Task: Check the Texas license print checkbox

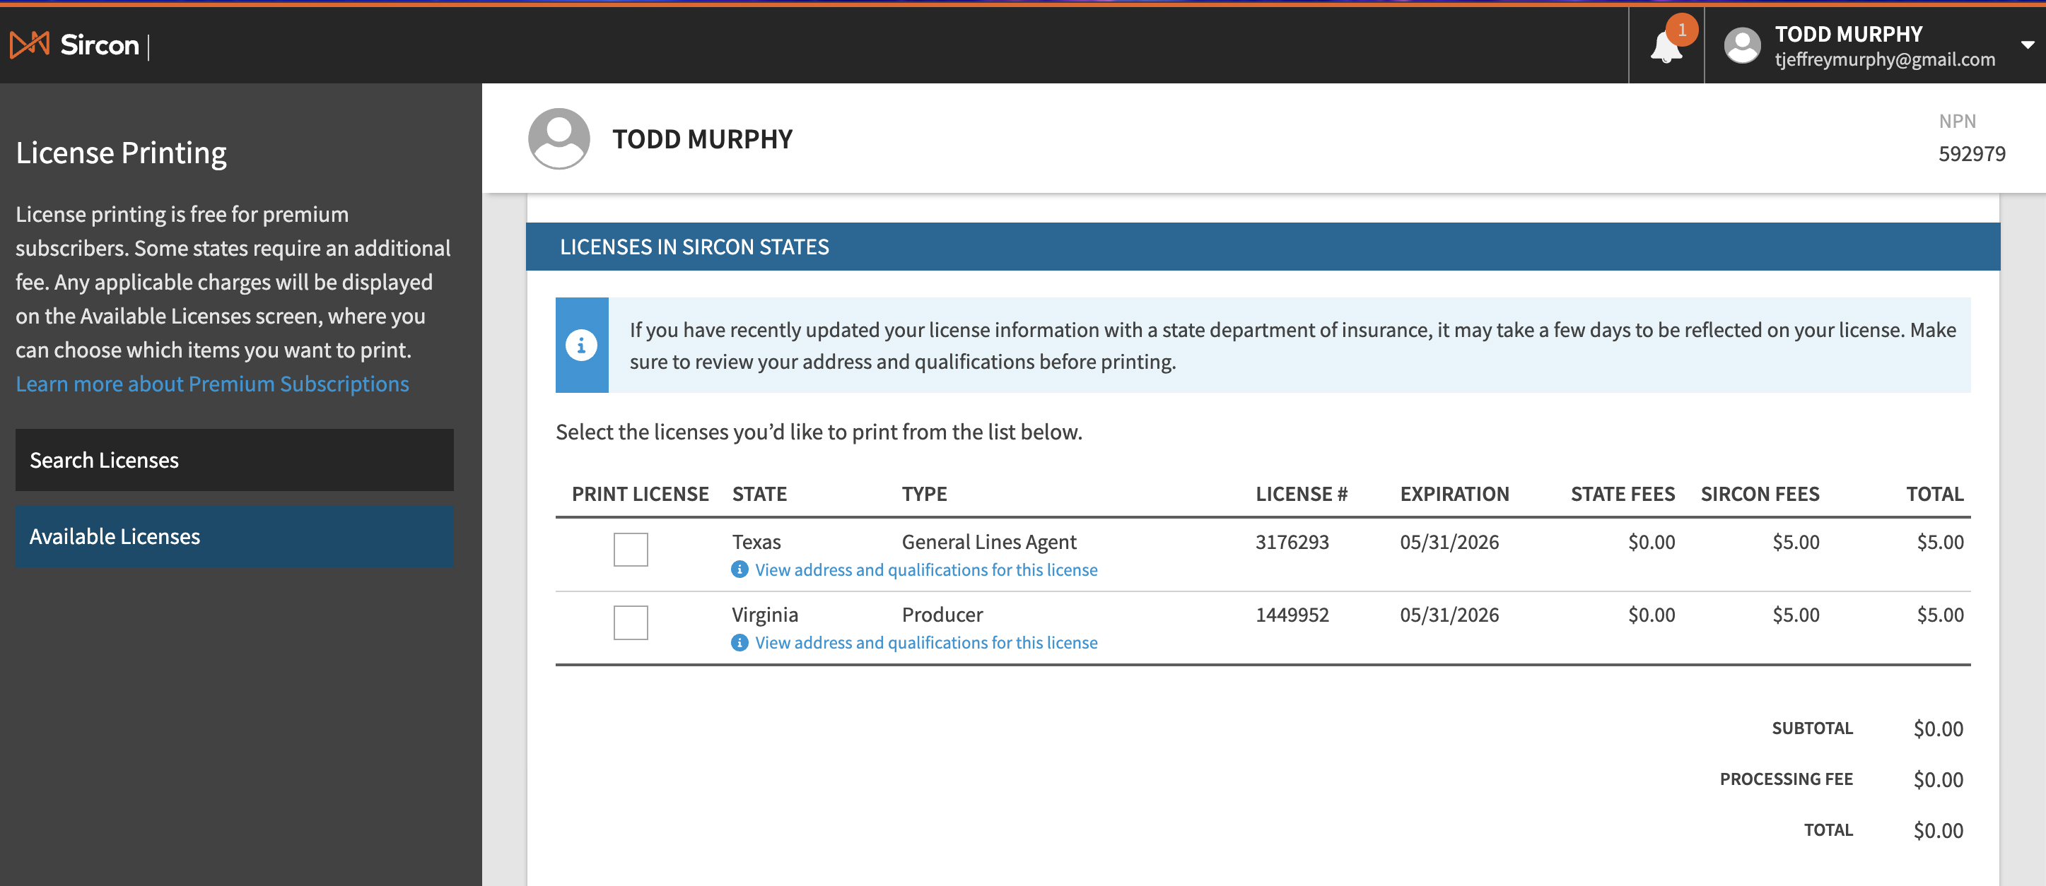Action: (x=631, y=550)
